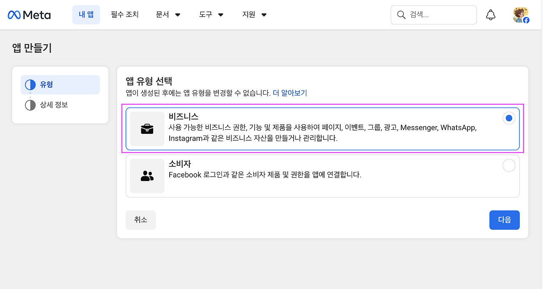This screenshot has height=289, width=543.
Task: Open the notifications bell
Action: coord(491,15)
